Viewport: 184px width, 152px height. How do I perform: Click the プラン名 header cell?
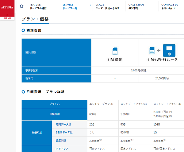click(x=55, y=104)
